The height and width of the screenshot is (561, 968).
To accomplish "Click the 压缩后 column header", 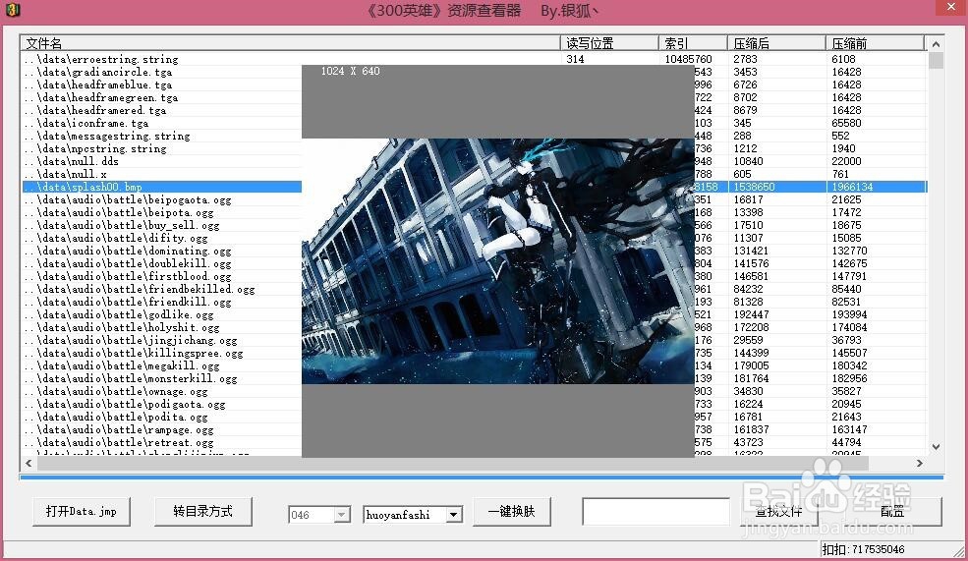I will pyautogui.click(x=776, y=43).
